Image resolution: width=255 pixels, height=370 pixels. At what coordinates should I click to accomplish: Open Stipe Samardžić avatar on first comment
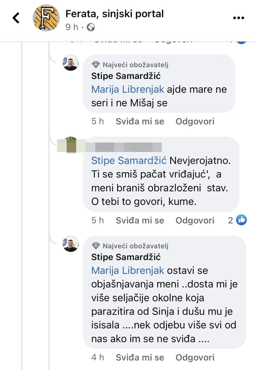(x=71, y=63)
